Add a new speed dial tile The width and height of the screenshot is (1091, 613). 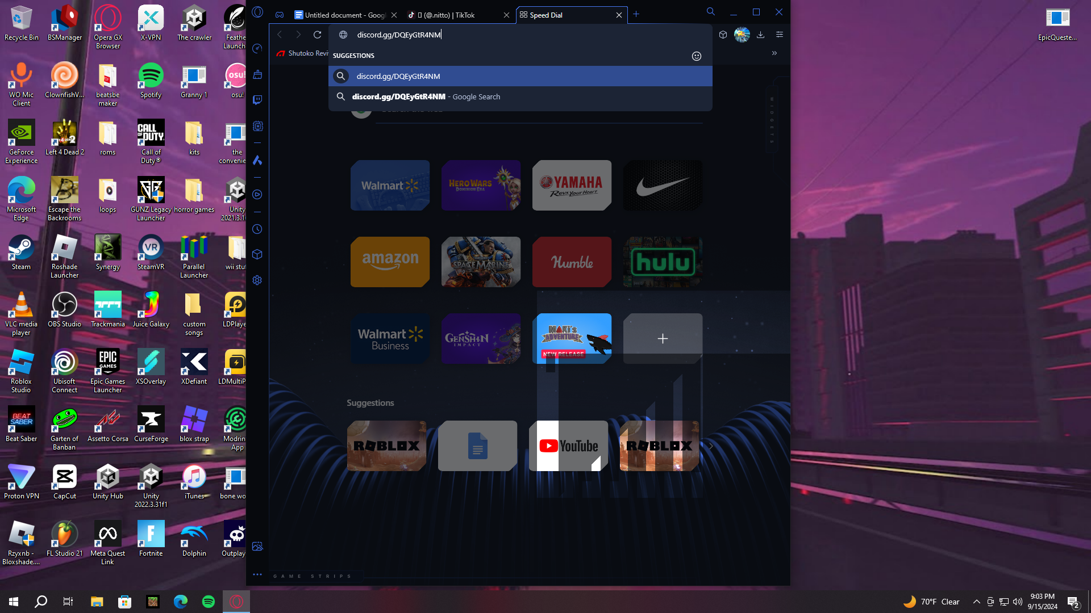click(663, 339)
